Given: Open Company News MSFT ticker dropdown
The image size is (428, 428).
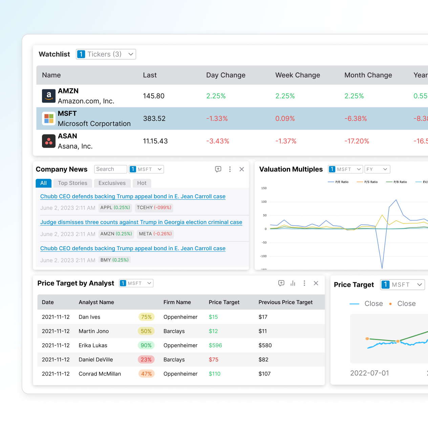Looking at the screenshot, I should 146,169.
